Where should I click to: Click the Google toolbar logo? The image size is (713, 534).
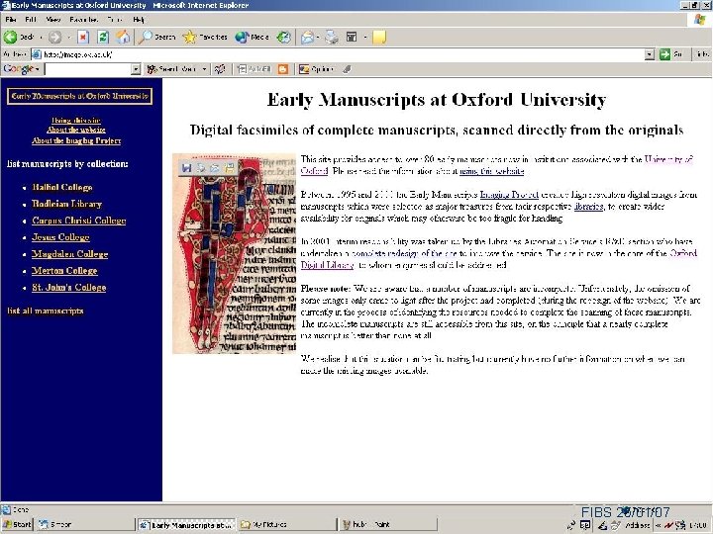tap(19, 69)
